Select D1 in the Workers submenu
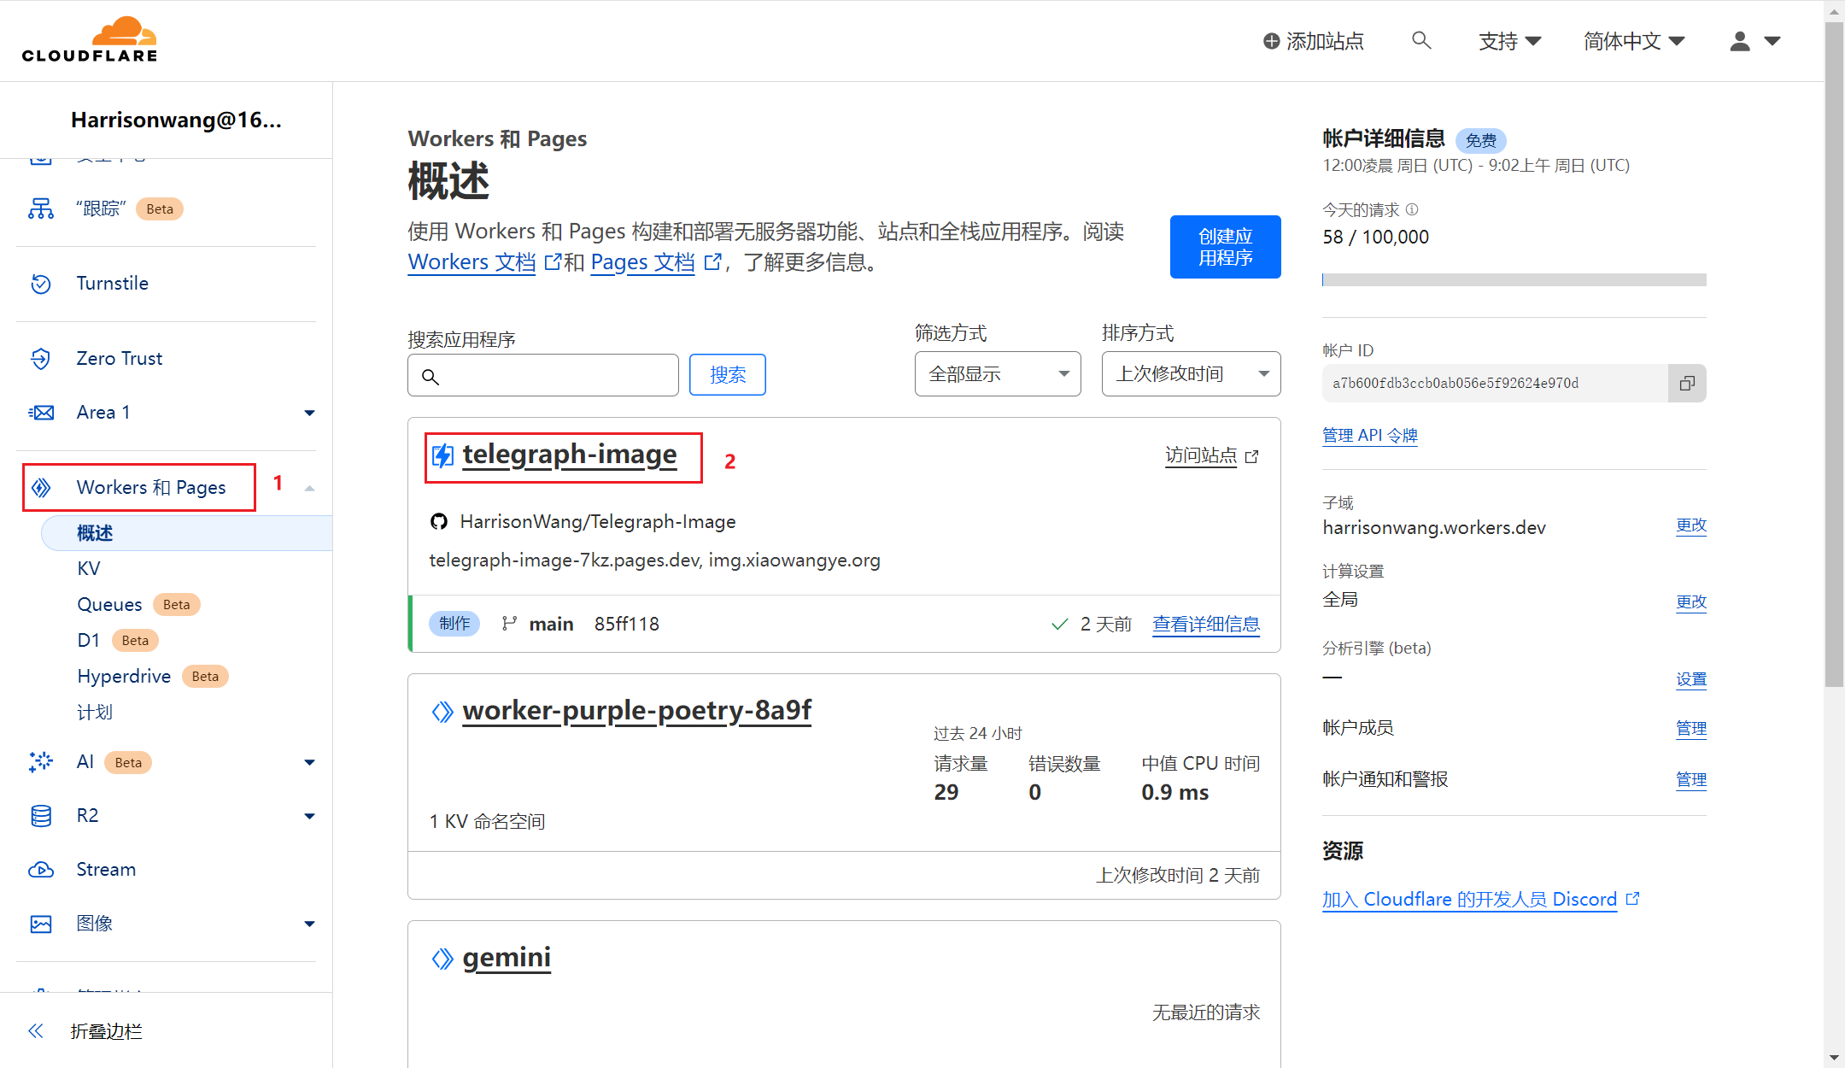 pos(88,641)
